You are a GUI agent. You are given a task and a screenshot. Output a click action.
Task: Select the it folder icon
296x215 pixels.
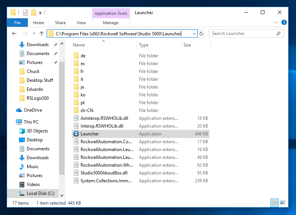(x=76, y=79)
